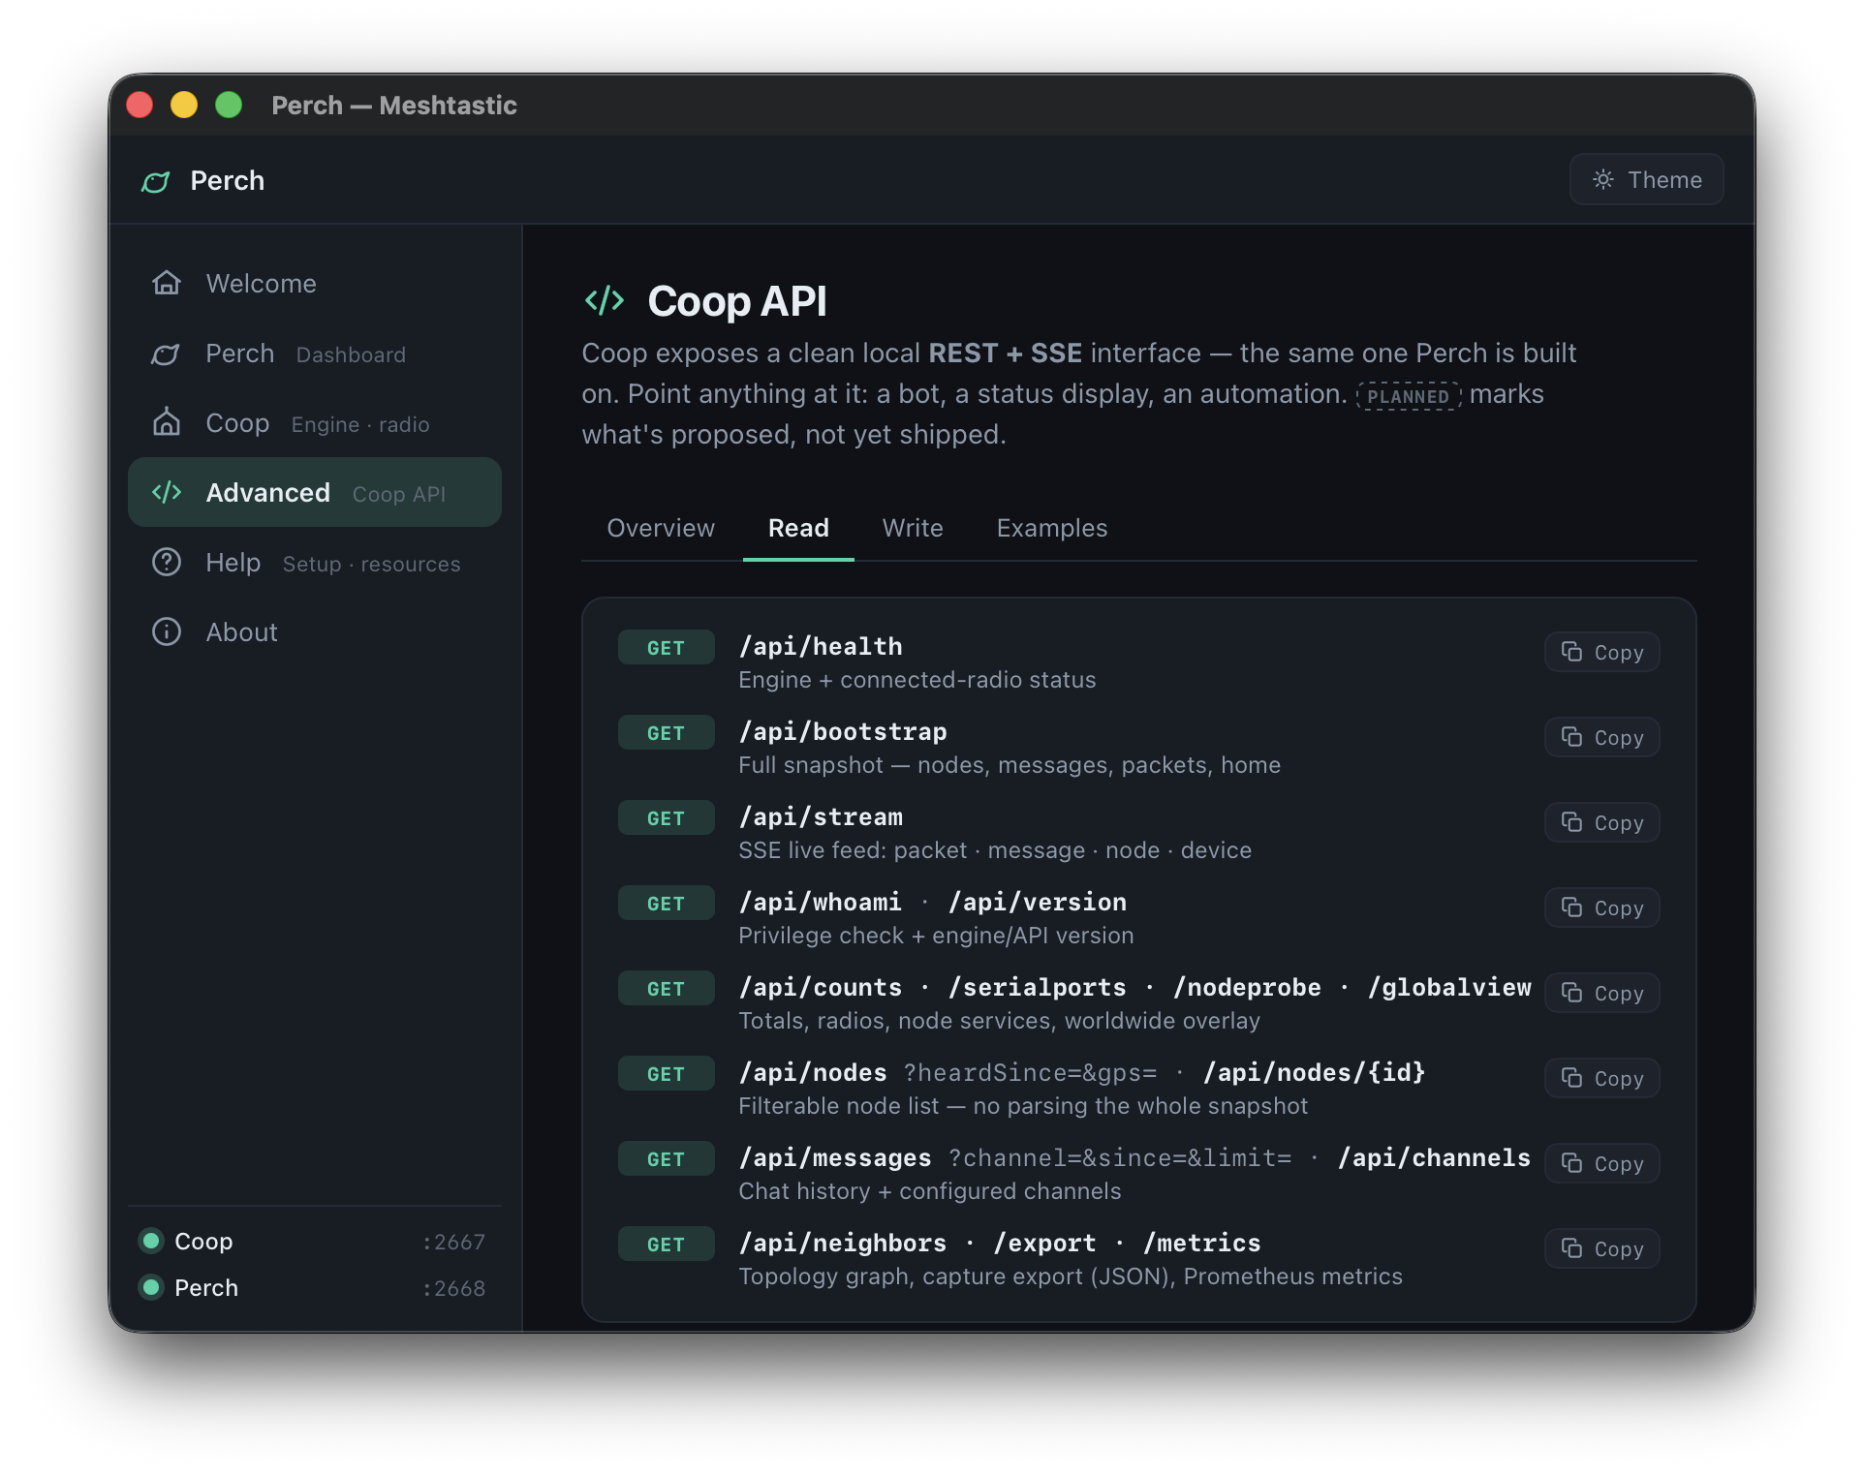Image resolution: width=1864 pixels, height=1476 pixels.
Task: Click the Help question-mark icon in sidebar
Action: click(167, 562)
